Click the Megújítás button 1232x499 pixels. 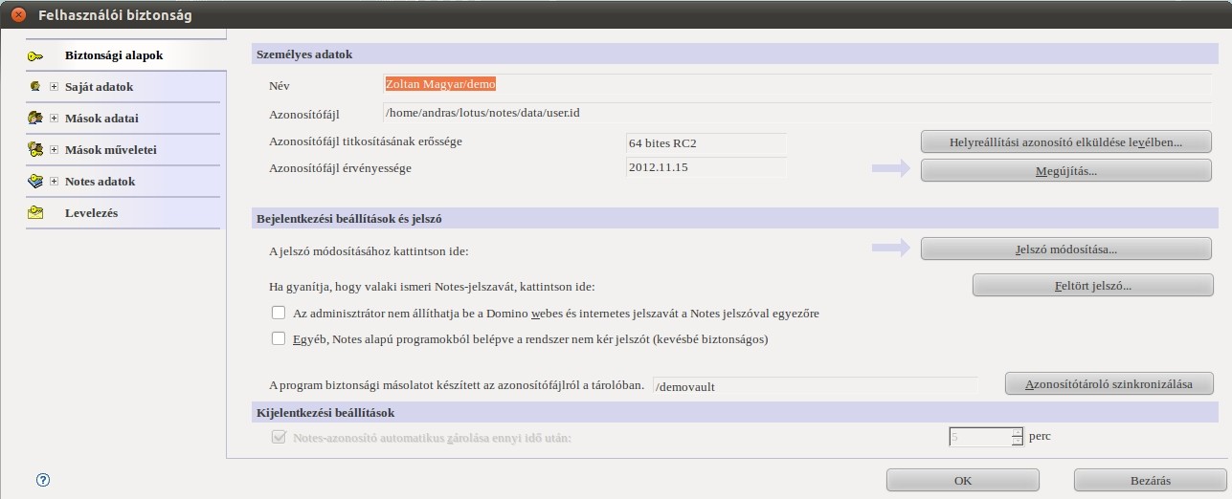click(1065, 171)
